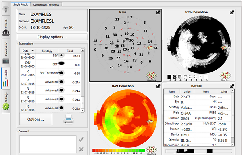The image size is (242, 155).
Task: Confirm comment with checkmark icon
Action: point(81,140)
